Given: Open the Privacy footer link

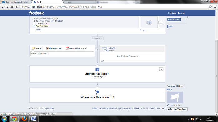Looking at the screenshot, I should (143, 108).
